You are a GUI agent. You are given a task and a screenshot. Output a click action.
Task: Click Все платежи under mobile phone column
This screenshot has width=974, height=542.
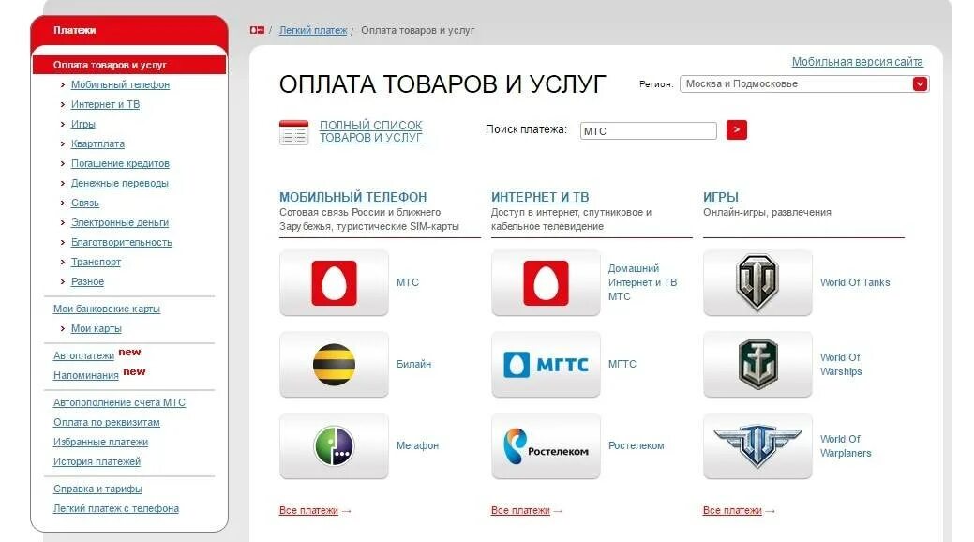click(308, 510)
